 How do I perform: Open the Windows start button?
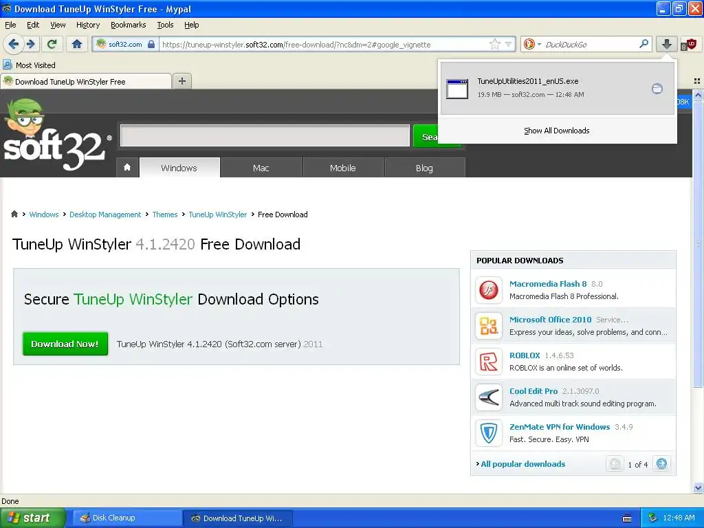click(32, 518)
